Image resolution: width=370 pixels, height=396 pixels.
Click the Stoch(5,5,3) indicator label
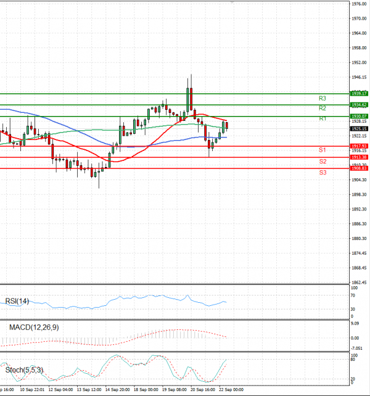point(24,370)
